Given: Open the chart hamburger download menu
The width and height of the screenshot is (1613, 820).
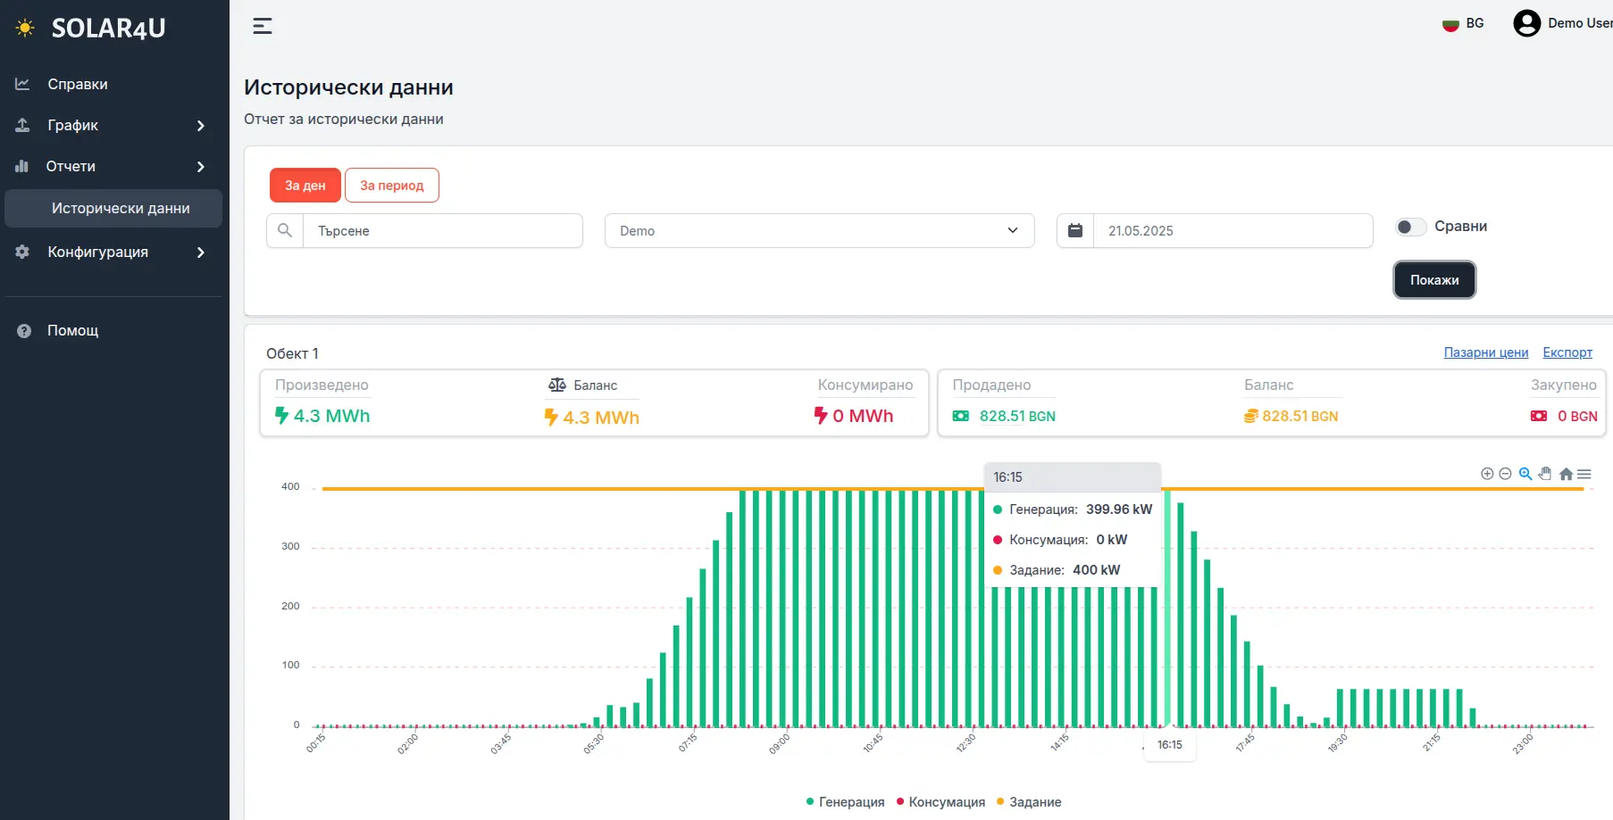Looking at the screenshot, I should coord(1584,474).
